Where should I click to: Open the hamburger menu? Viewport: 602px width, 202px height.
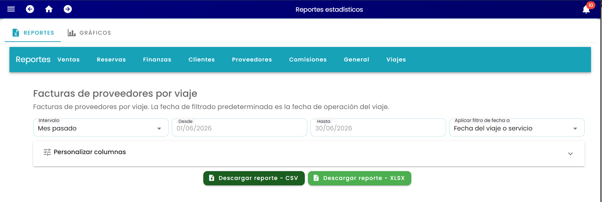coord(11,9)
